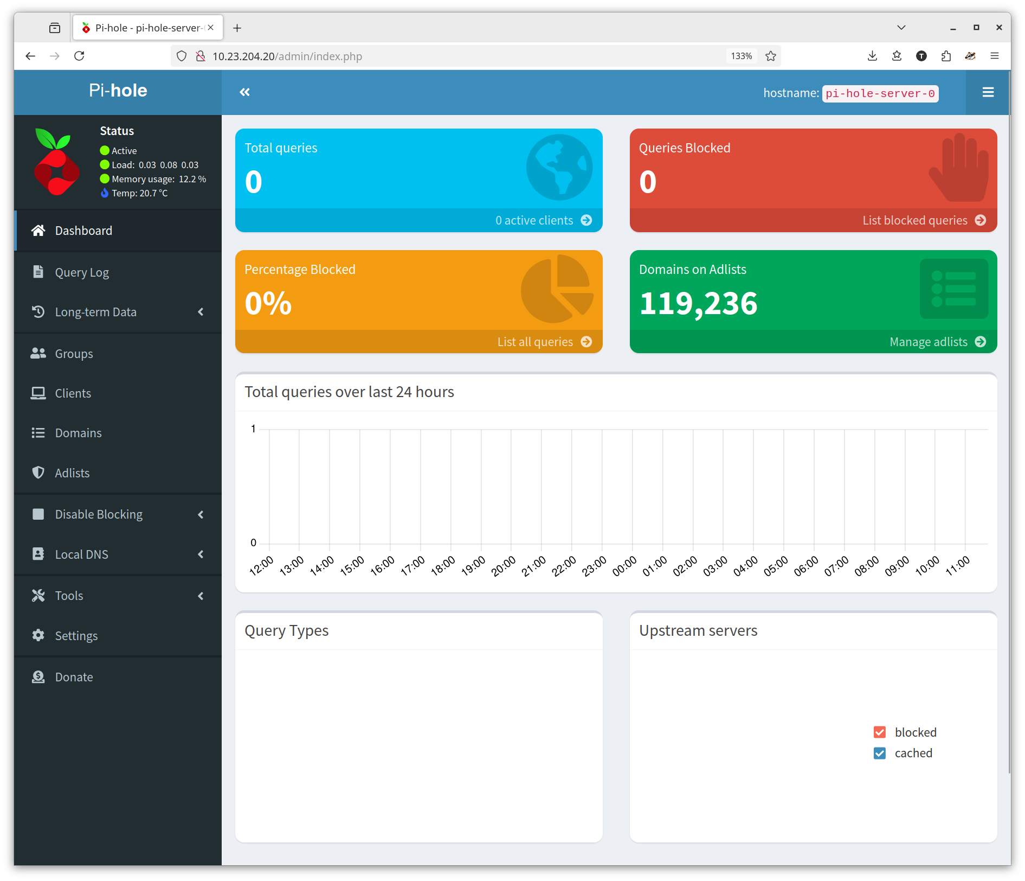Open the Adlists menu item
Viewport: 1025px width, 881px height.
tap(118, 473)
